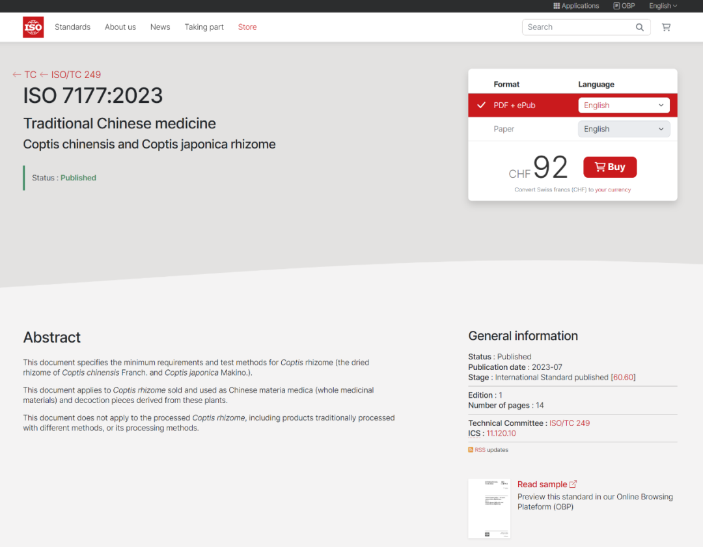Select the Paper format option
Viewport: 703px width, 547px height.
504,129
